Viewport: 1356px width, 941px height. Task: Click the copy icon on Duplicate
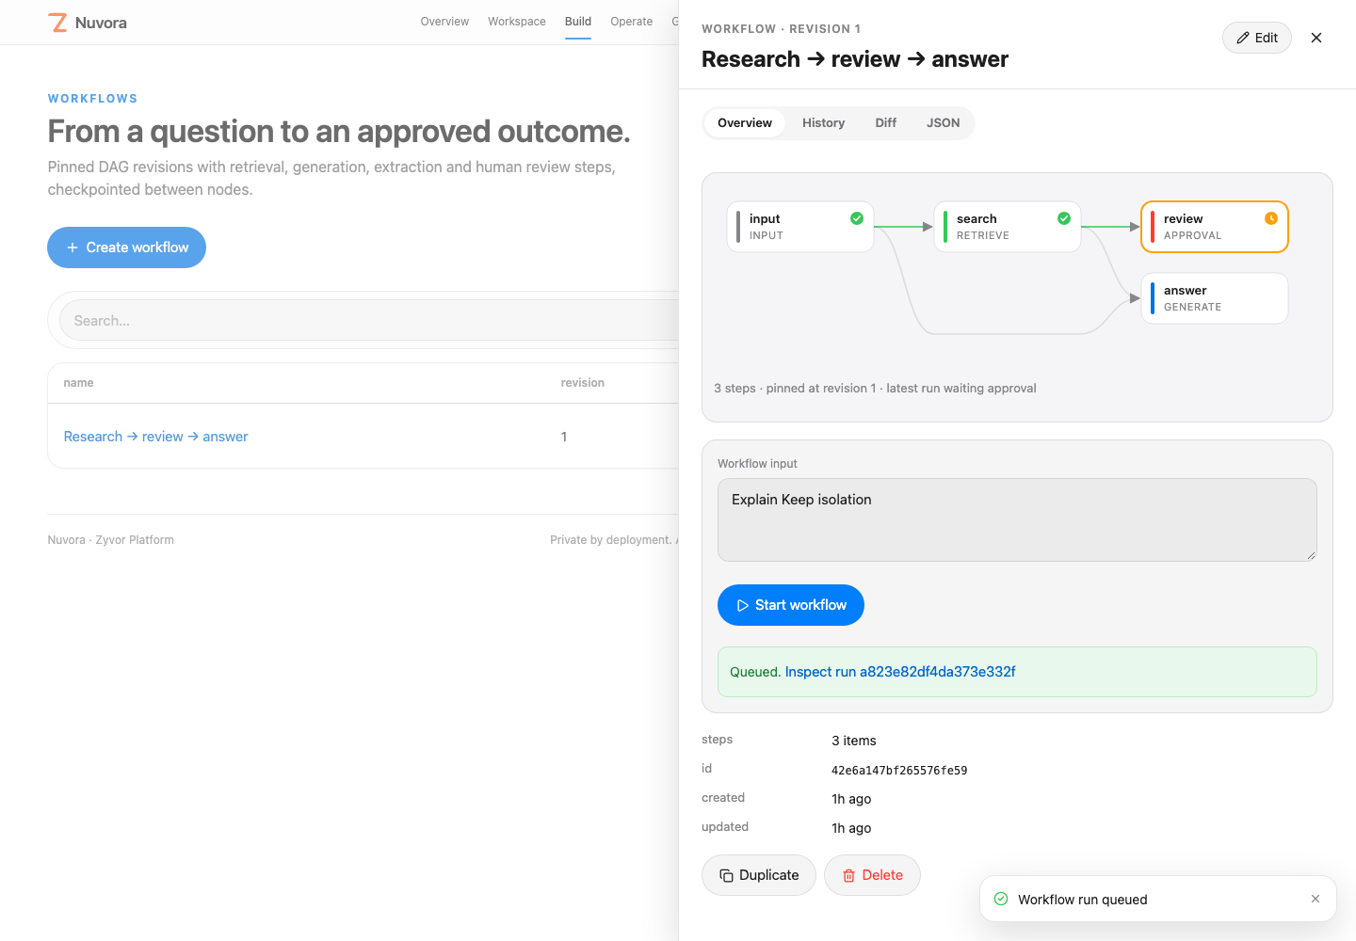[x=726, y=875]
